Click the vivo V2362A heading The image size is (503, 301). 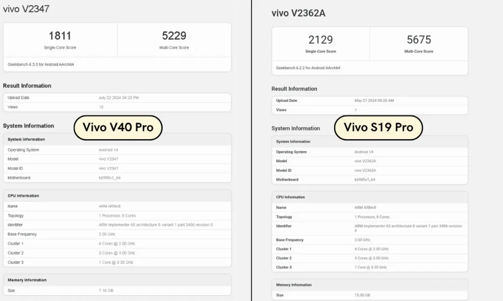[298, 13]
